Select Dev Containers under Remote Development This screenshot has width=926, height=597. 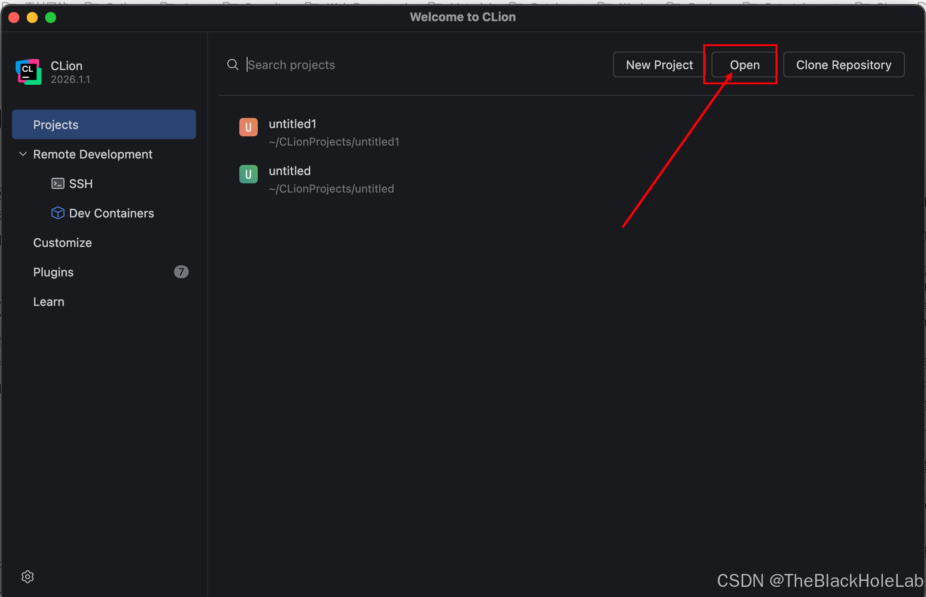point(111,213)
